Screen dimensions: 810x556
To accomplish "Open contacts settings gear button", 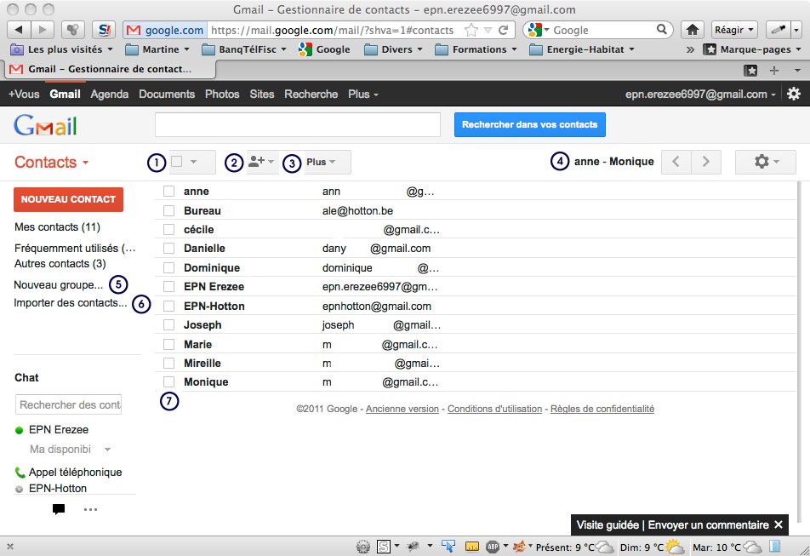I will click(x=766, y=162).
